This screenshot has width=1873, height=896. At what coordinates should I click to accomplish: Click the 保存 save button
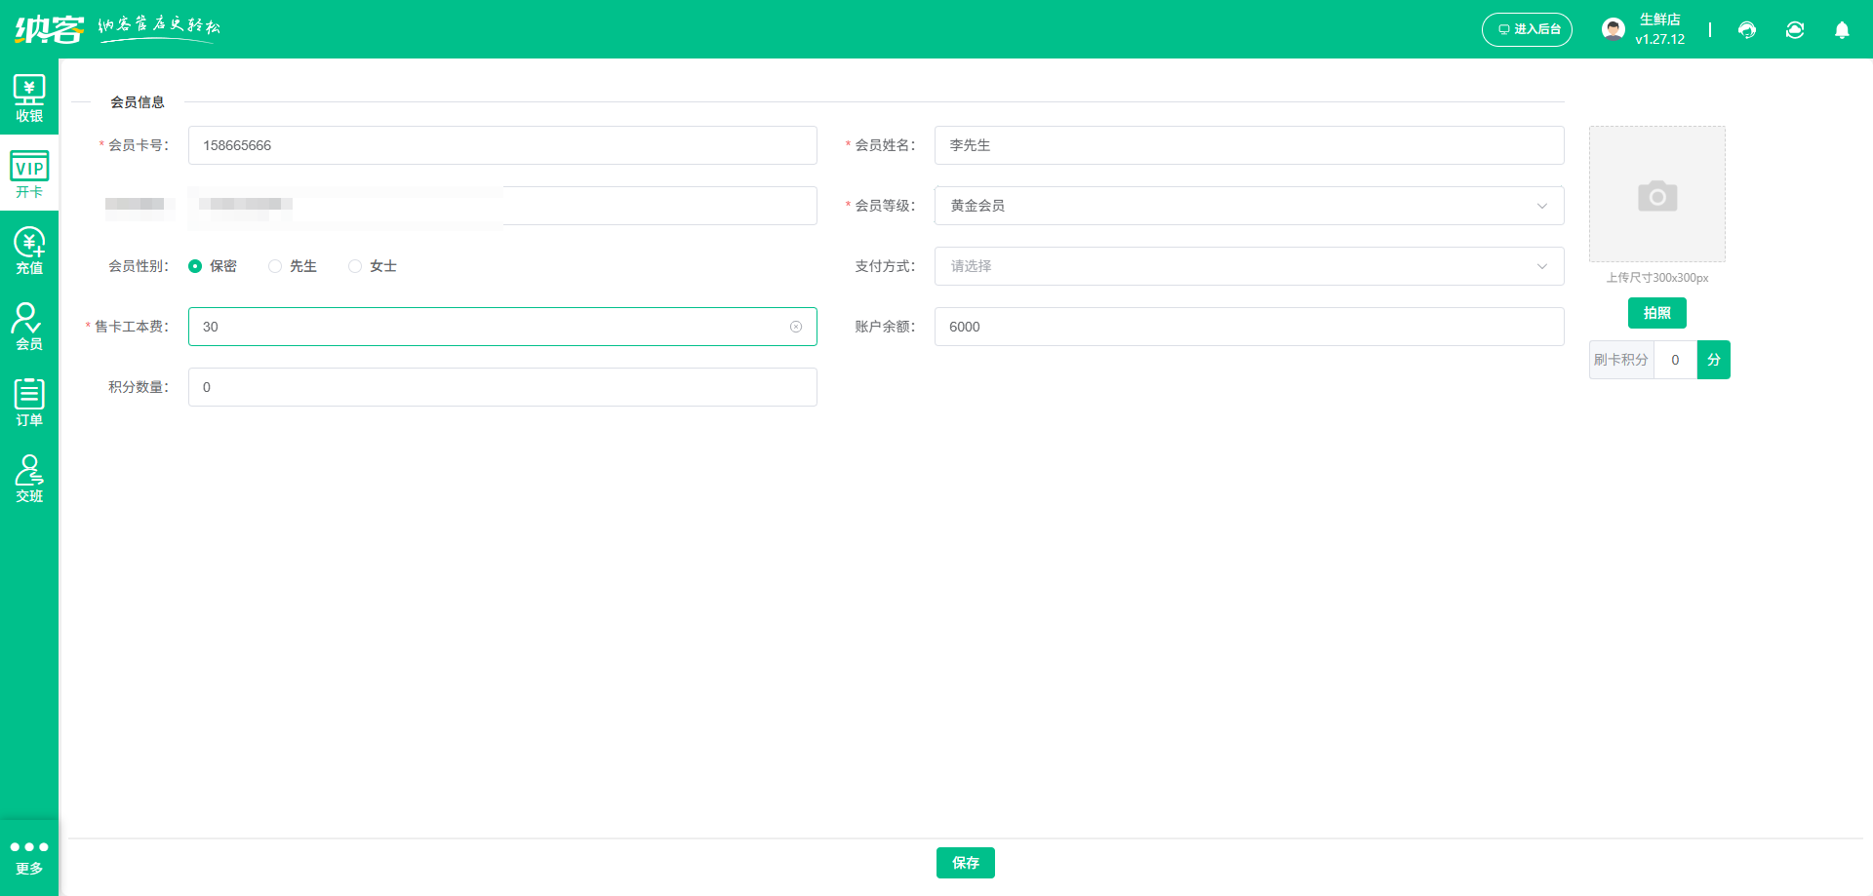coord(965,863)
